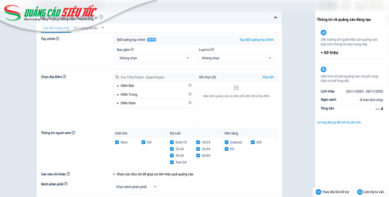Image resolution: width=389 pixels, height=197 pixels.
Task: Click the help icon beside Kênh phân phối
Action: click(x=66, y=184)
